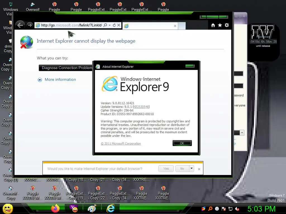
Task: Open the IE Home page icon
Action: (x=213, y=25)
